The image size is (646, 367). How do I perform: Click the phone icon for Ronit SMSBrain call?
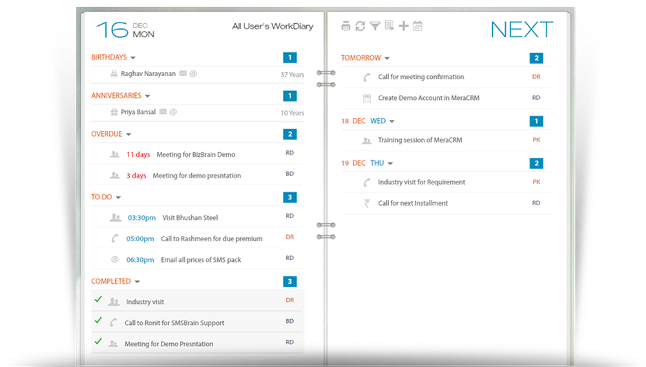(x=113, y=322)
